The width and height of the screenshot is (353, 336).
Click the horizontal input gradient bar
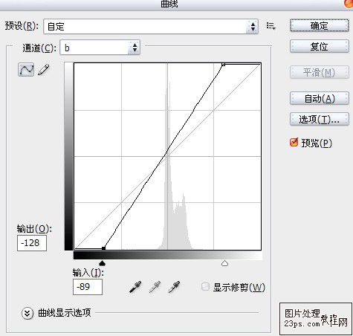168,256
